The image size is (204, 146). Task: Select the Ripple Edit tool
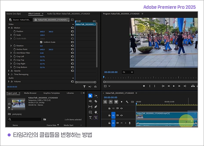[90, 101]
